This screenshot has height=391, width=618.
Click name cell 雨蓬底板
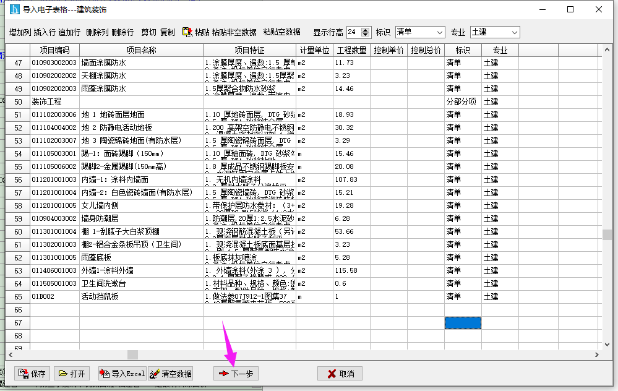tap(142, 258)
